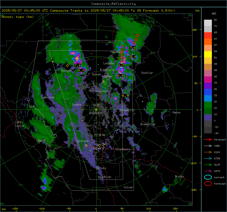Click the 6.9 storm top label above ThreeHills
Screen dimensions: 227x212
125,95
